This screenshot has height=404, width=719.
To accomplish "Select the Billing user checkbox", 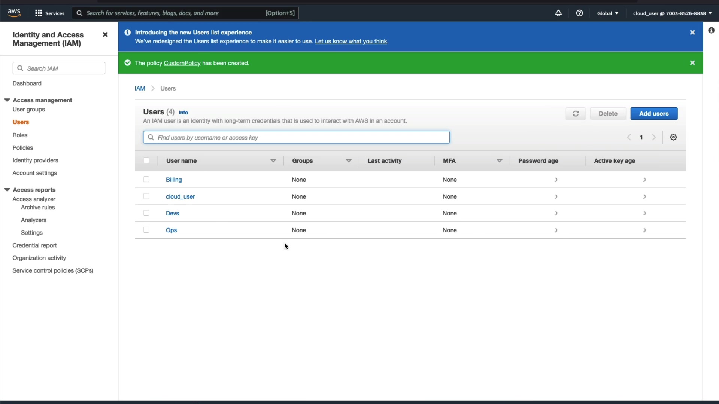I will point(146,180).
